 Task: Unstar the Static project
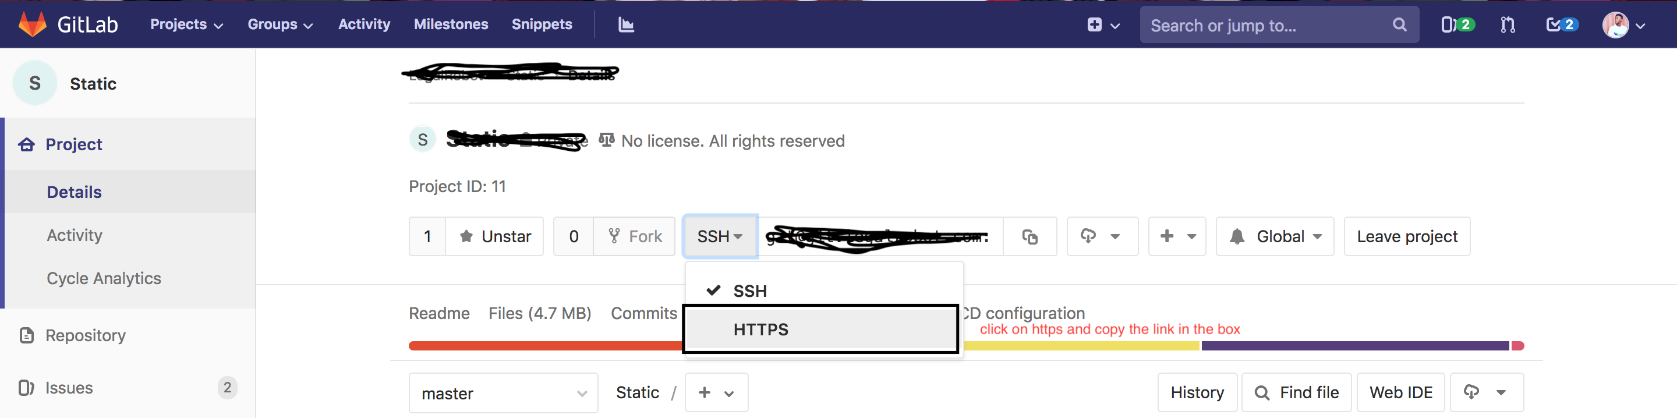(x=495, y=236)
